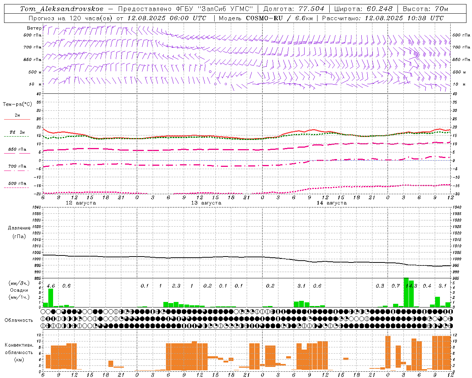Select the 13 августа date label

click(x=206, y=203)
